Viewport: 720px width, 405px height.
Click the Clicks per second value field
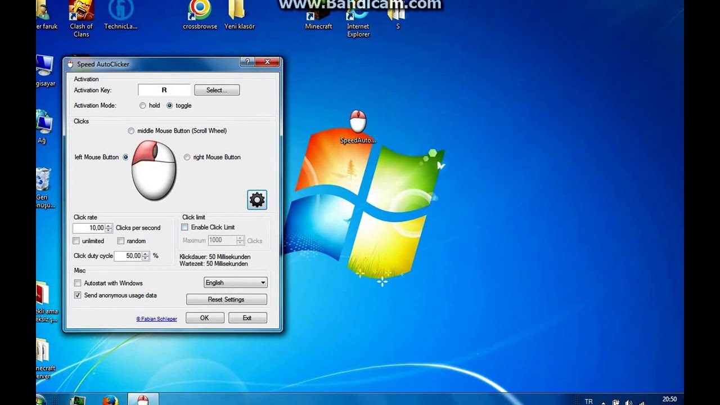point(89,228)
